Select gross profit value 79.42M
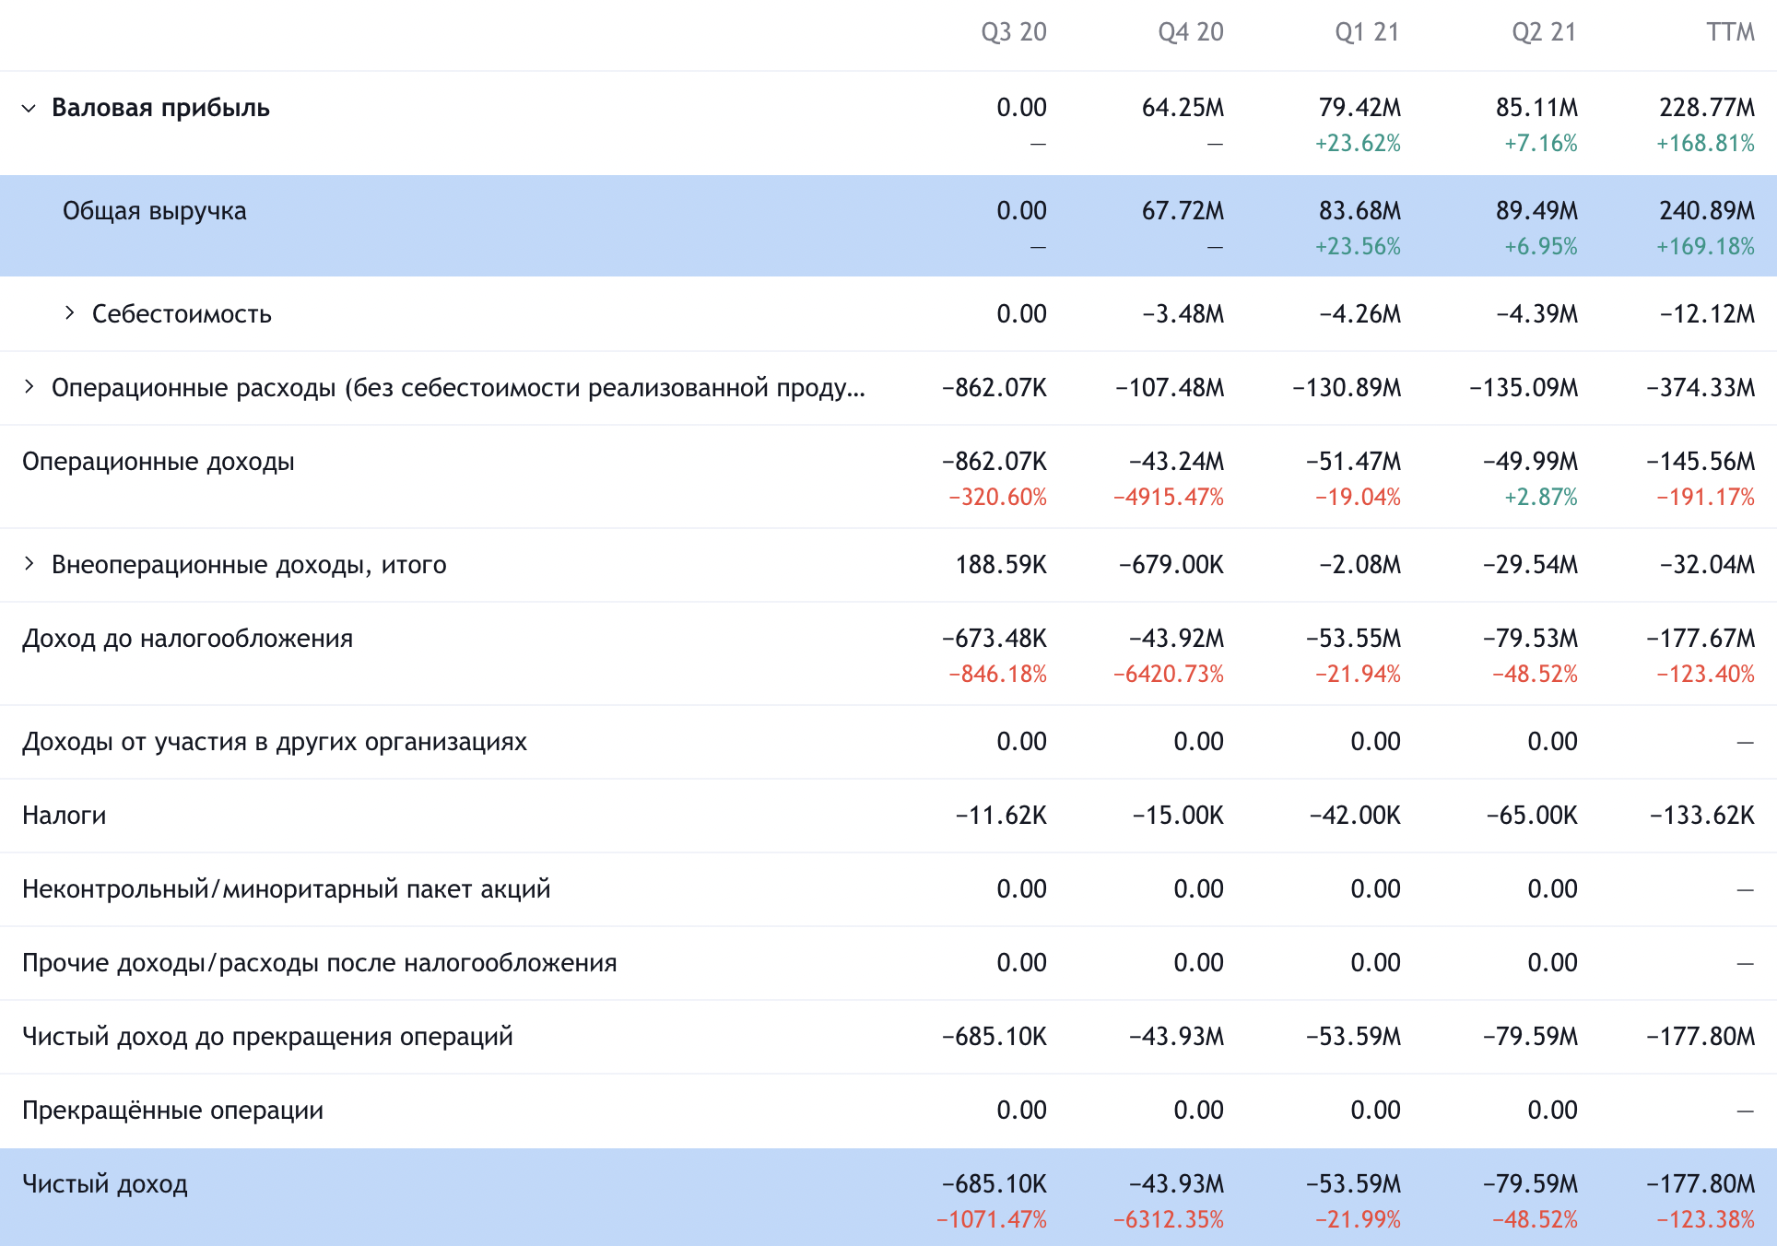Image resolution: width=1777 pixels, height=1246 pixels. [1359, 108]
